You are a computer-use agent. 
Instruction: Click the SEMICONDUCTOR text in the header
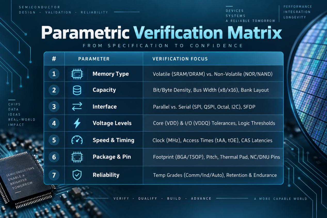(39, 7)
